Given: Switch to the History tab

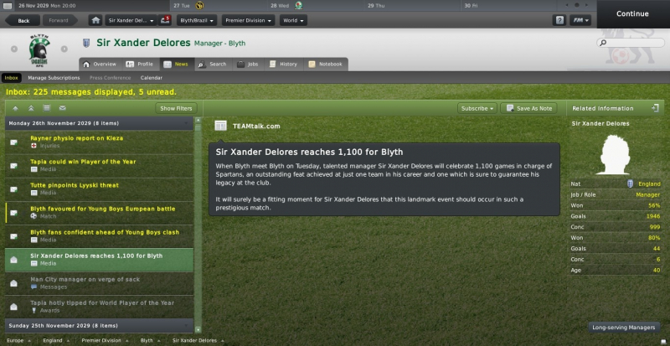Looking at the screenshot, I should (x=283, y=65).
